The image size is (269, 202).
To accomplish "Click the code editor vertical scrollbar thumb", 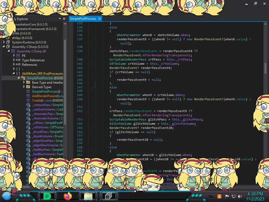I will point(265,68).
